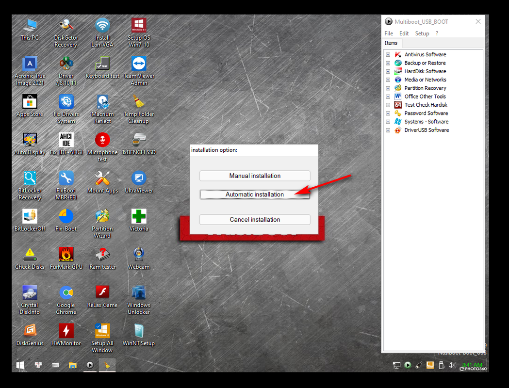Launch TxBENCH SSD icon
The width and height of the screenshot is (509, 388).
pyautogui.click(x=139, y=144)
